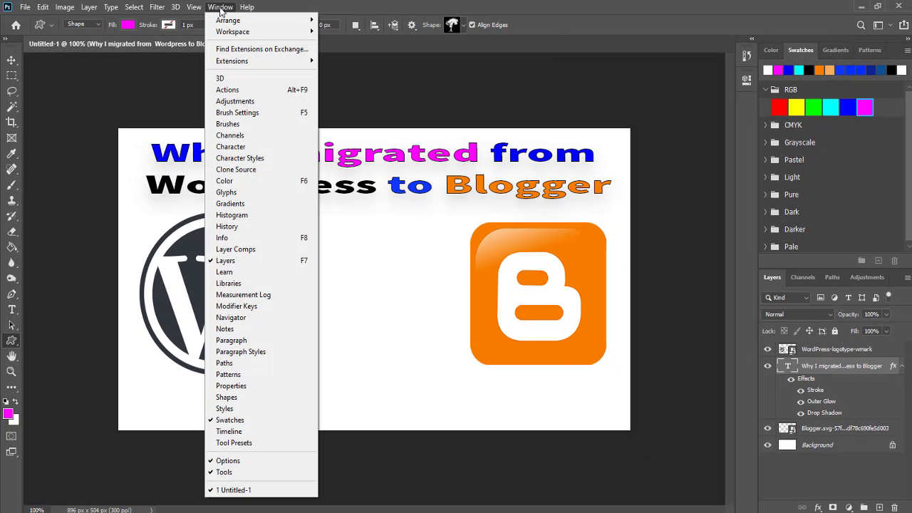Toggle visibility of the Stroke effect

801,390
